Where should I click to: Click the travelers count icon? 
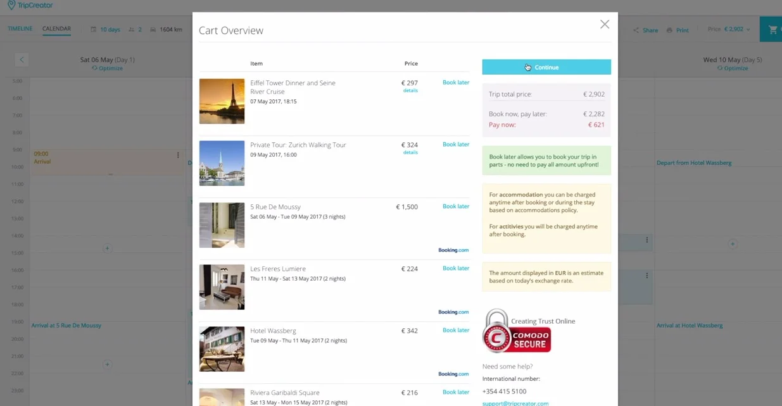(x=132, y=30)
